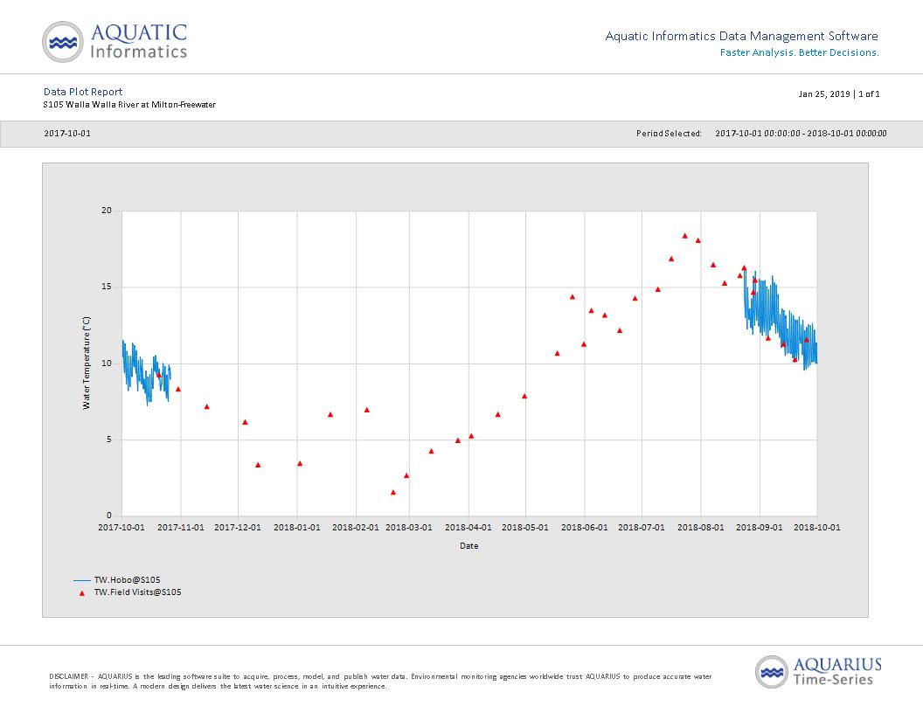The image size is (923, 713).
Task: Select the TW.Field Visits@S105 legend label
Action: pyautogui.click(x=138, y=592)
